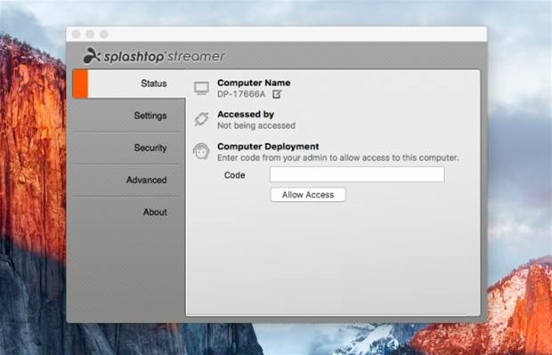This screenshot has height=355, width=552.
Task: Zoom the Splashtop Streamer window
Action: 104,34
